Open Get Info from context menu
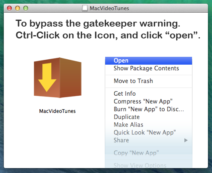Viewport: 212px width, 173px height. click(x=148, y=94)
